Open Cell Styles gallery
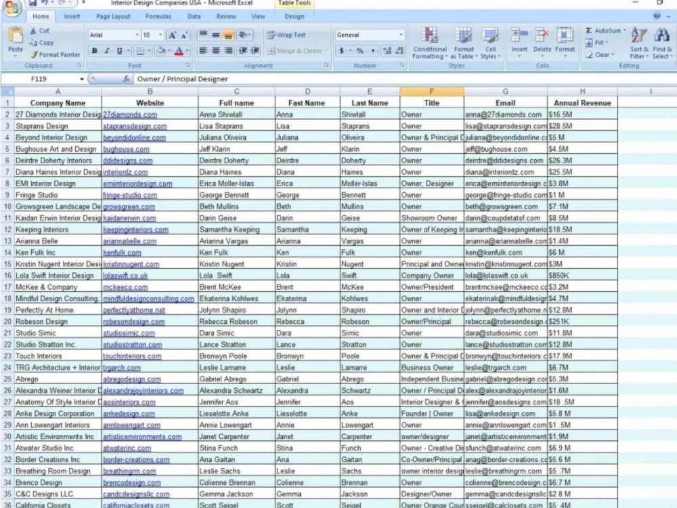 [x=490, y=43]
